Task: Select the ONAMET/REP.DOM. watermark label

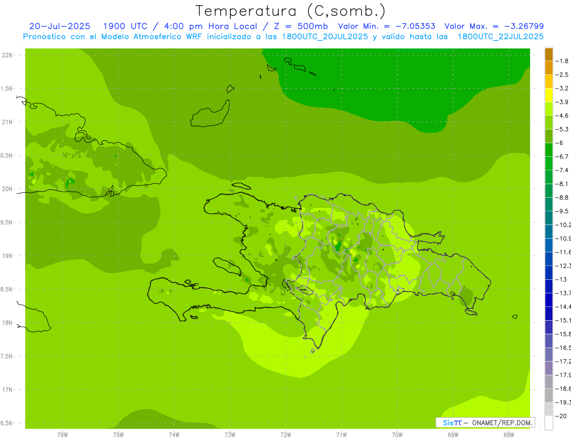Action: pyautogui.click(x=499, y=422)
